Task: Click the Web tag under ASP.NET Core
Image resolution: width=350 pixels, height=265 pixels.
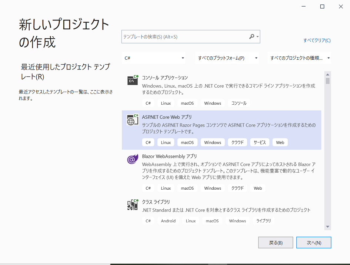Action: click(280, 143)
